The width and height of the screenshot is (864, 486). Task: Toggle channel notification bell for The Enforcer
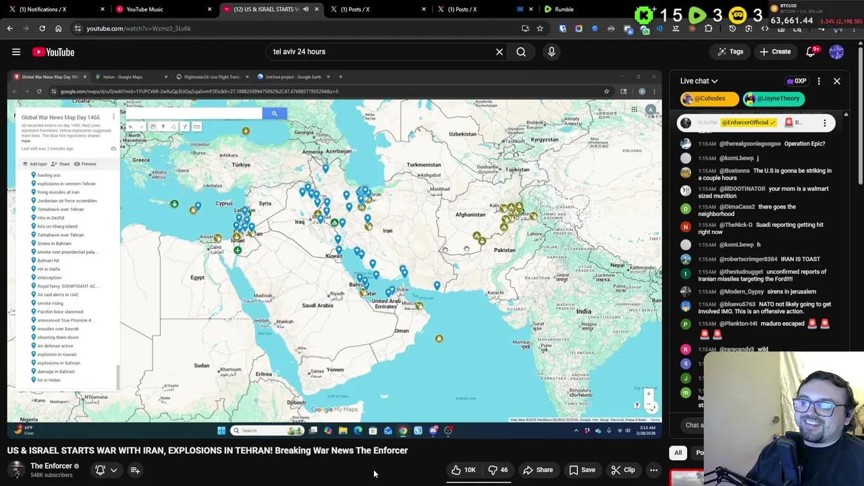coord(100,470)
